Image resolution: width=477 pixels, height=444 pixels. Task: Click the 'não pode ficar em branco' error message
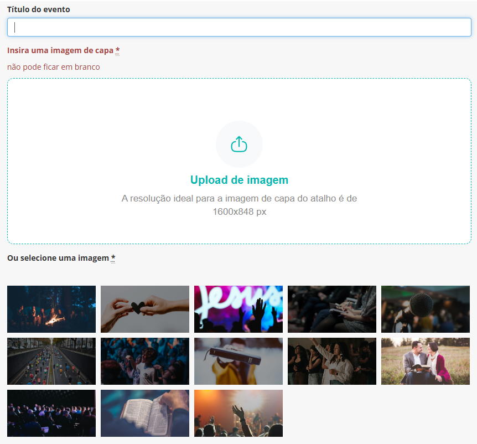54,67
